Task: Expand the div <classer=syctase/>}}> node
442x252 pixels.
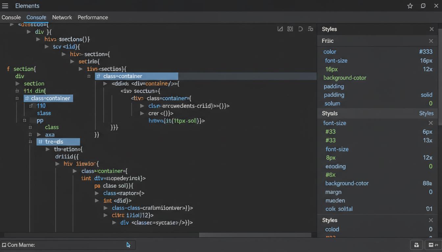Action: (x=114, y=222)
